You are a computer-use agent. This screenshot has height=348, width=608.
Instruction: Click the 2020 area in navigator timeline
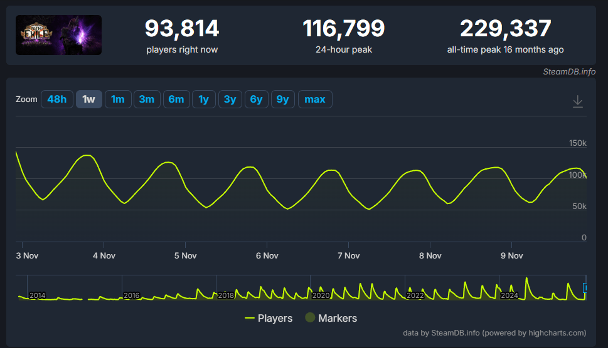[x=321, y=295]
